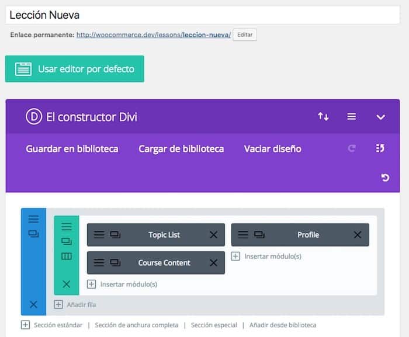Clone the Course Content module
This screenshot has width=409, height=337.
pos(115,263)
